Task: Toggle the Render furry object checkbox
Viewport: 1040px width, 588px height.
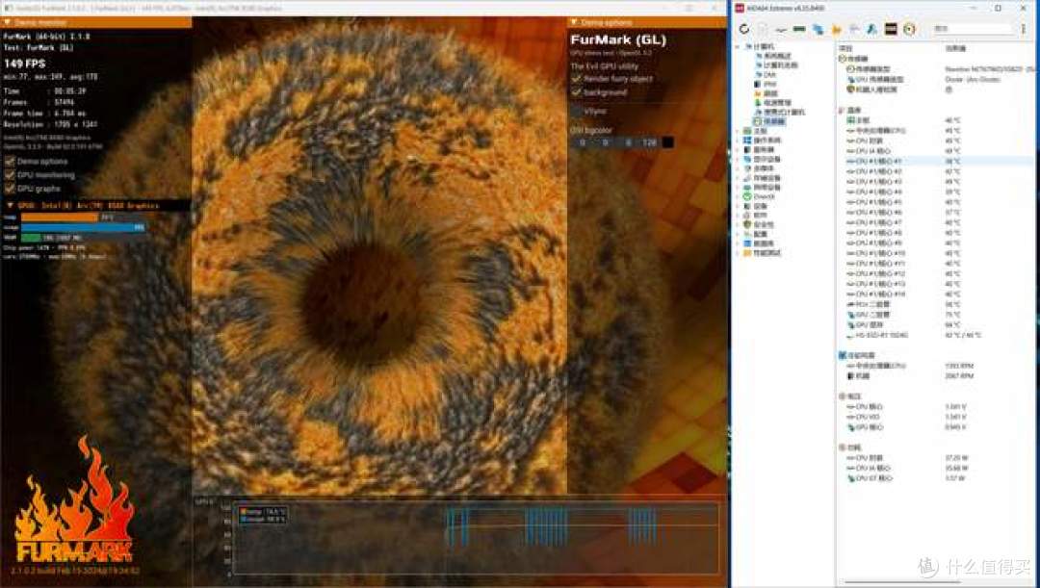Action: click(577, 79)
